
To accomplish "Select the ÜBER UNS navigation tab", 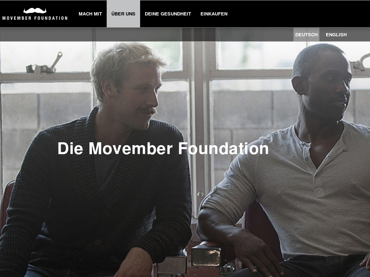I will [124, 14].
